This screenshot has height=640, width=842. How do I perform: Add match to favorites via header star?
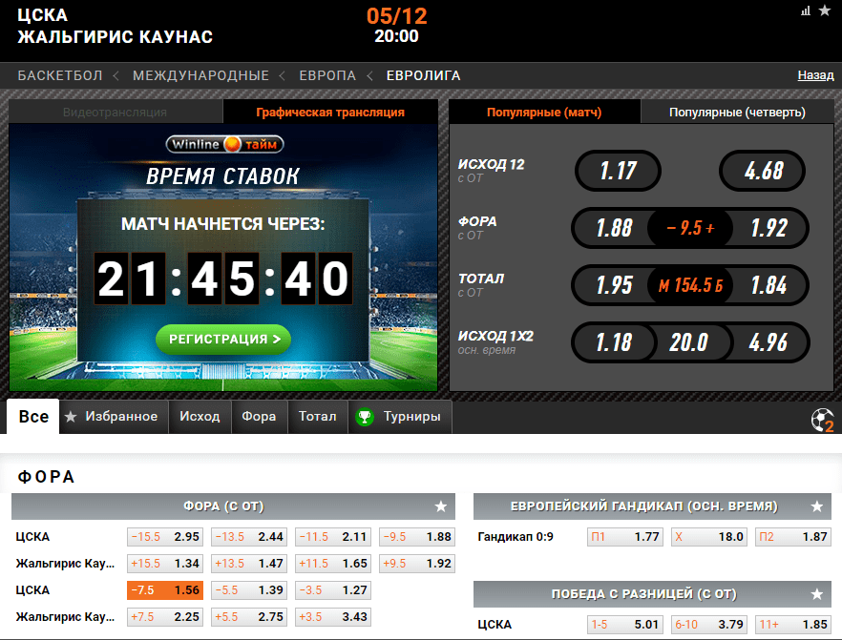pyautogui.click(x=825, y=10)
